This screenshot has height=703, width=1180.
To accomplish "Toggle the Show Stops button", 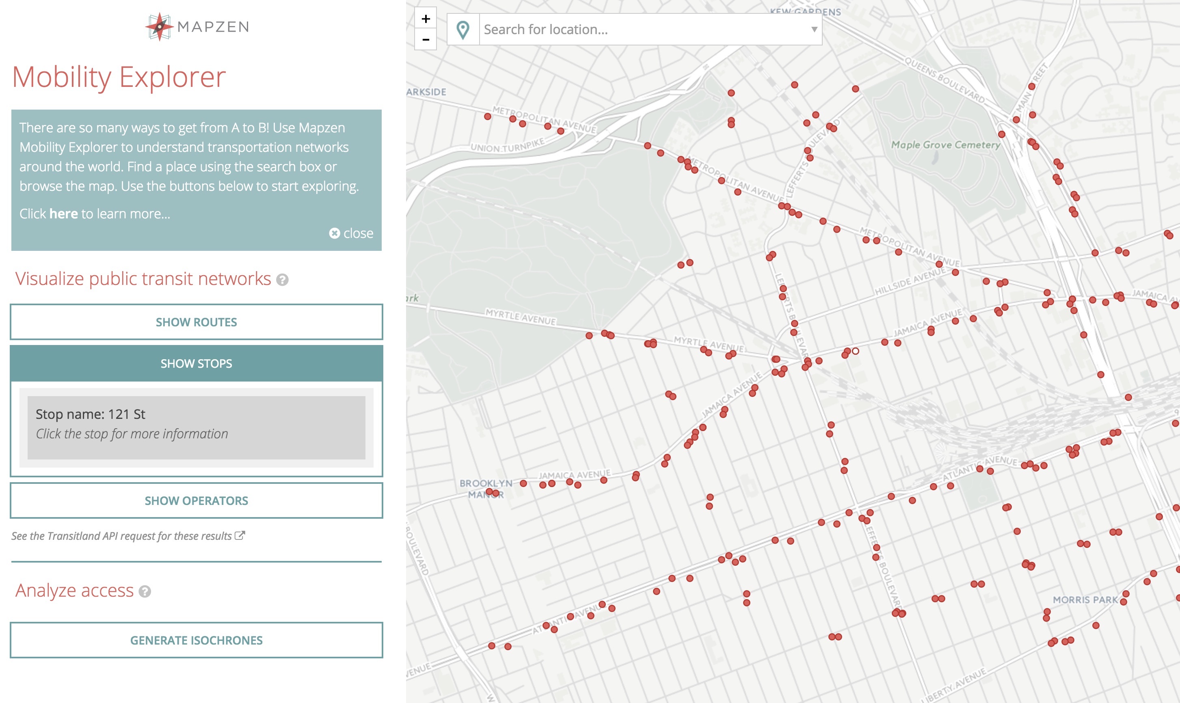I will click(x=196, y=363).
